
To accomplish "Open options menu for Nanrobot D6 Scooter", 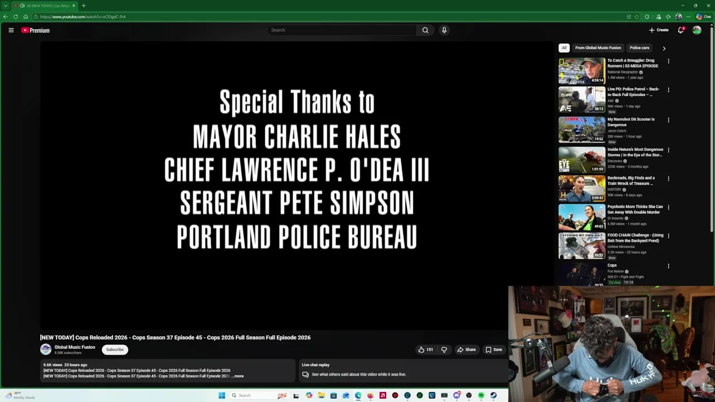I will tap(669, 120).
